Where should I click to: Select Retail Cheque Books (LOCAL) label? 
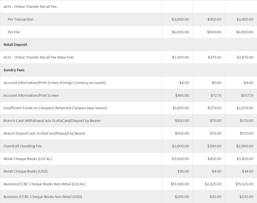coord(28,159)
